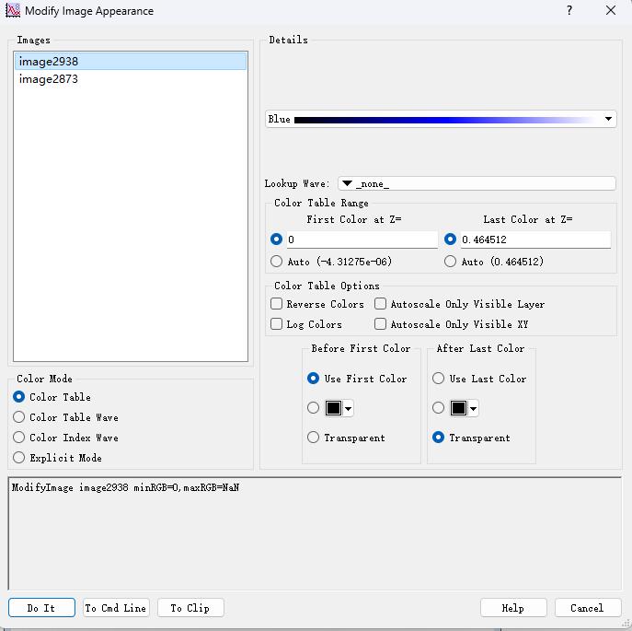Image resolution: width=632 pixels, height=631 pixels.
Task: Select image2938 in the Images list
Action: (x=131, y=62)
